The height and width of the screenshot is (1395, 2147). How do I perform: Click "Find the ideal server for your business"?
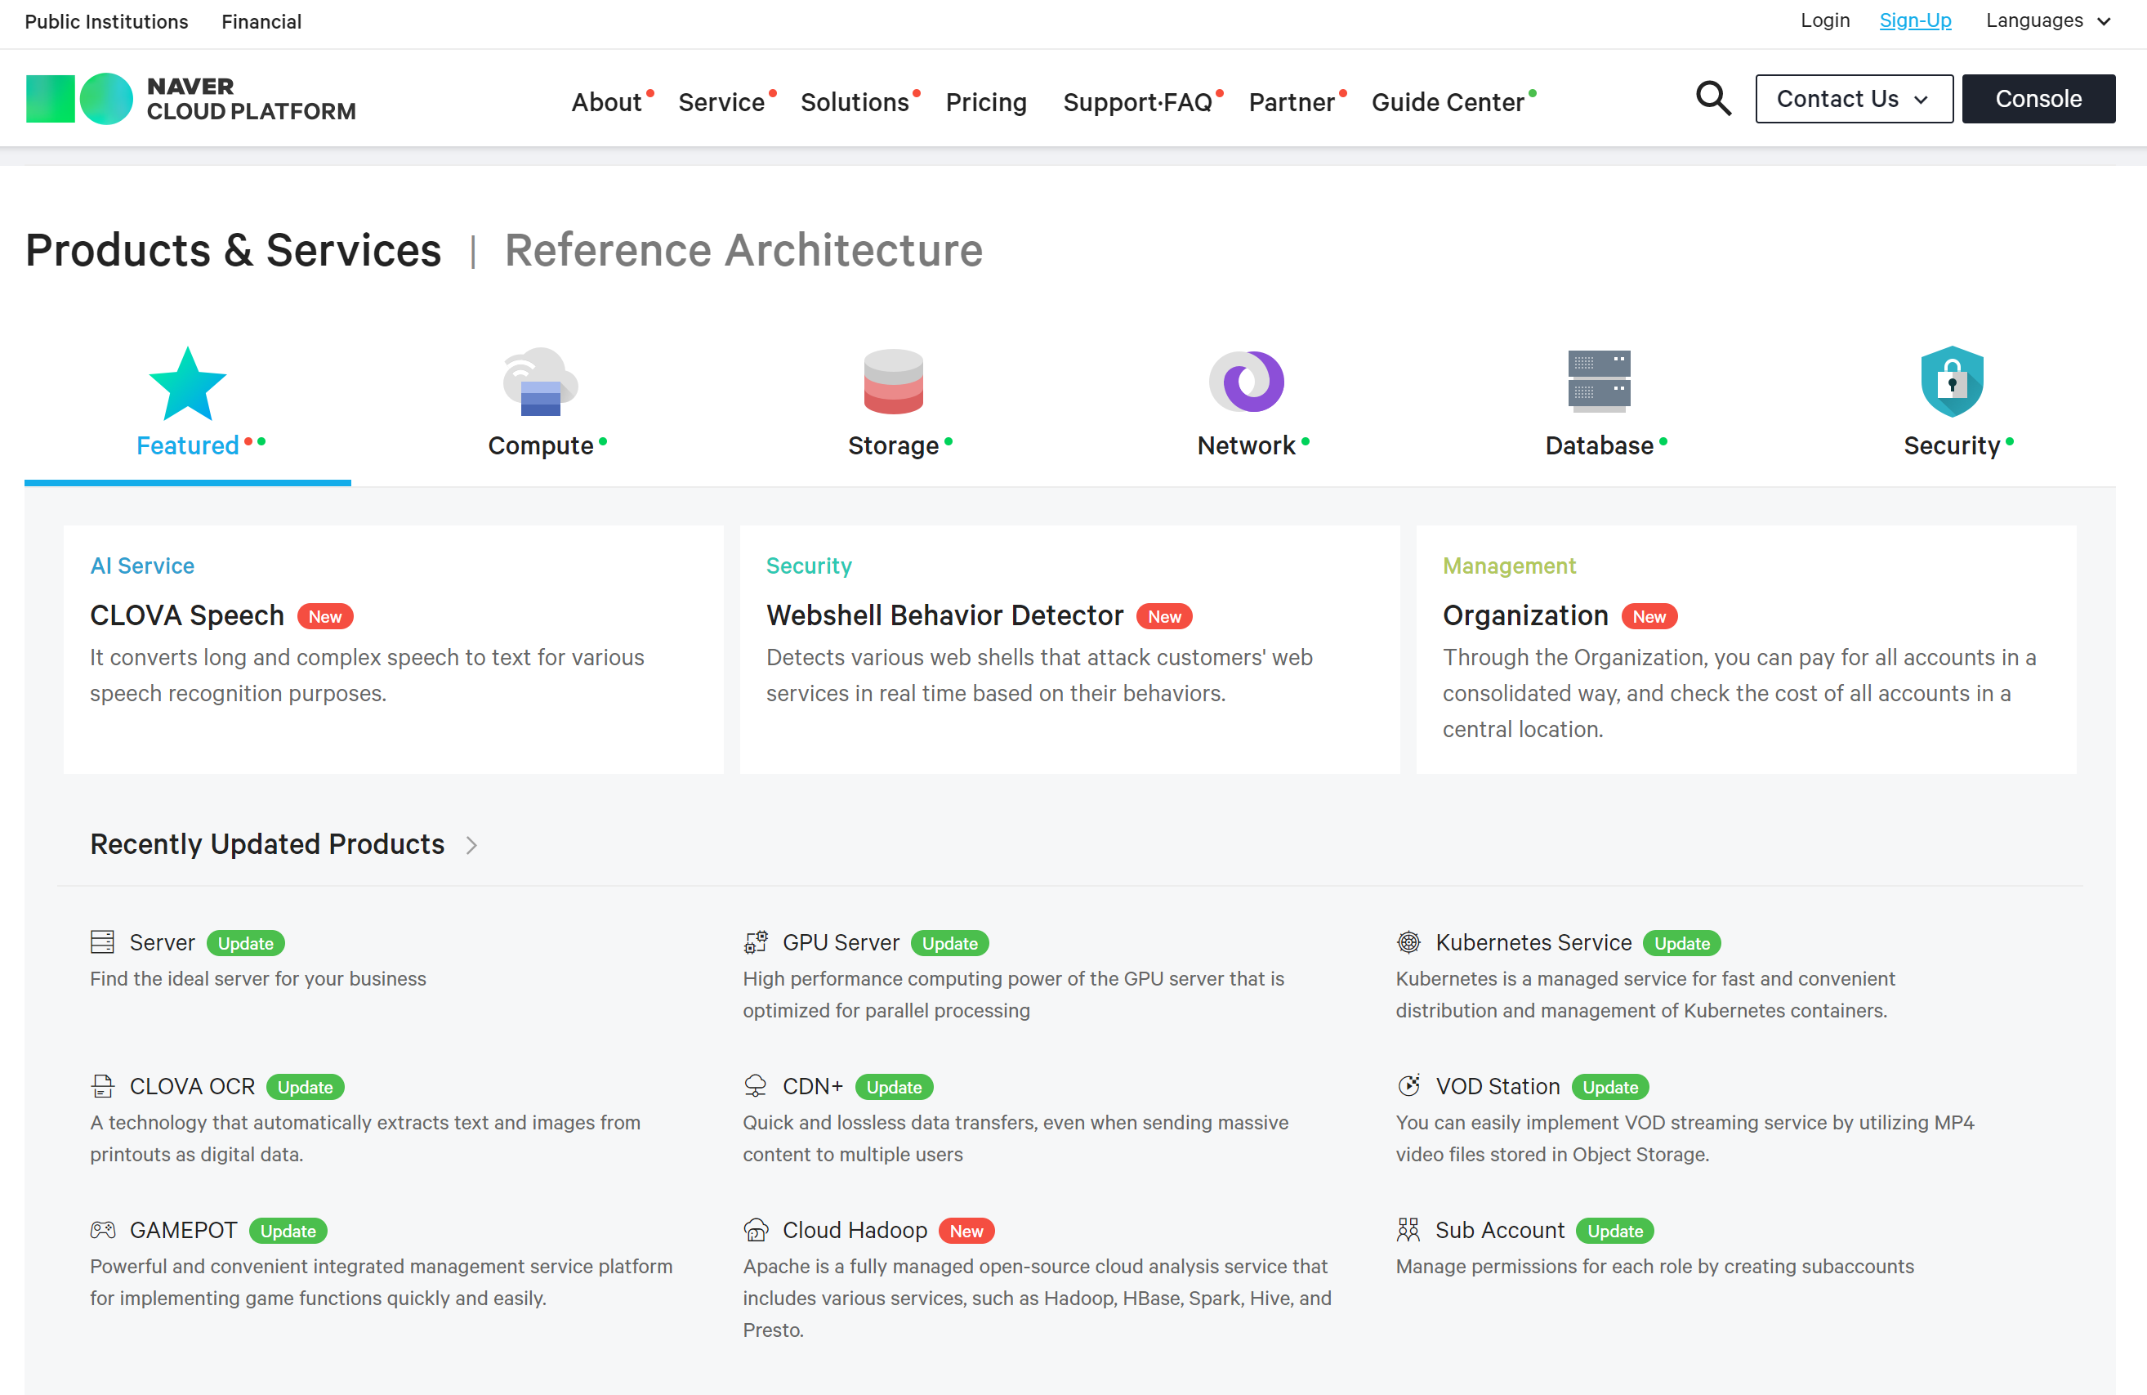[258, 979]
